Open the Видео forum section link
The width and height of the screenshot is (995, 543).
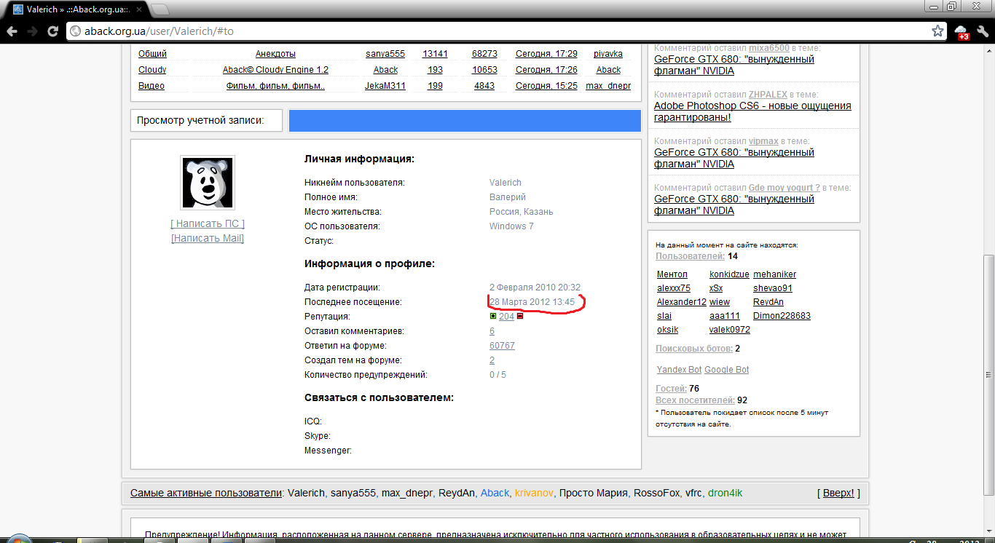point(152,86)
